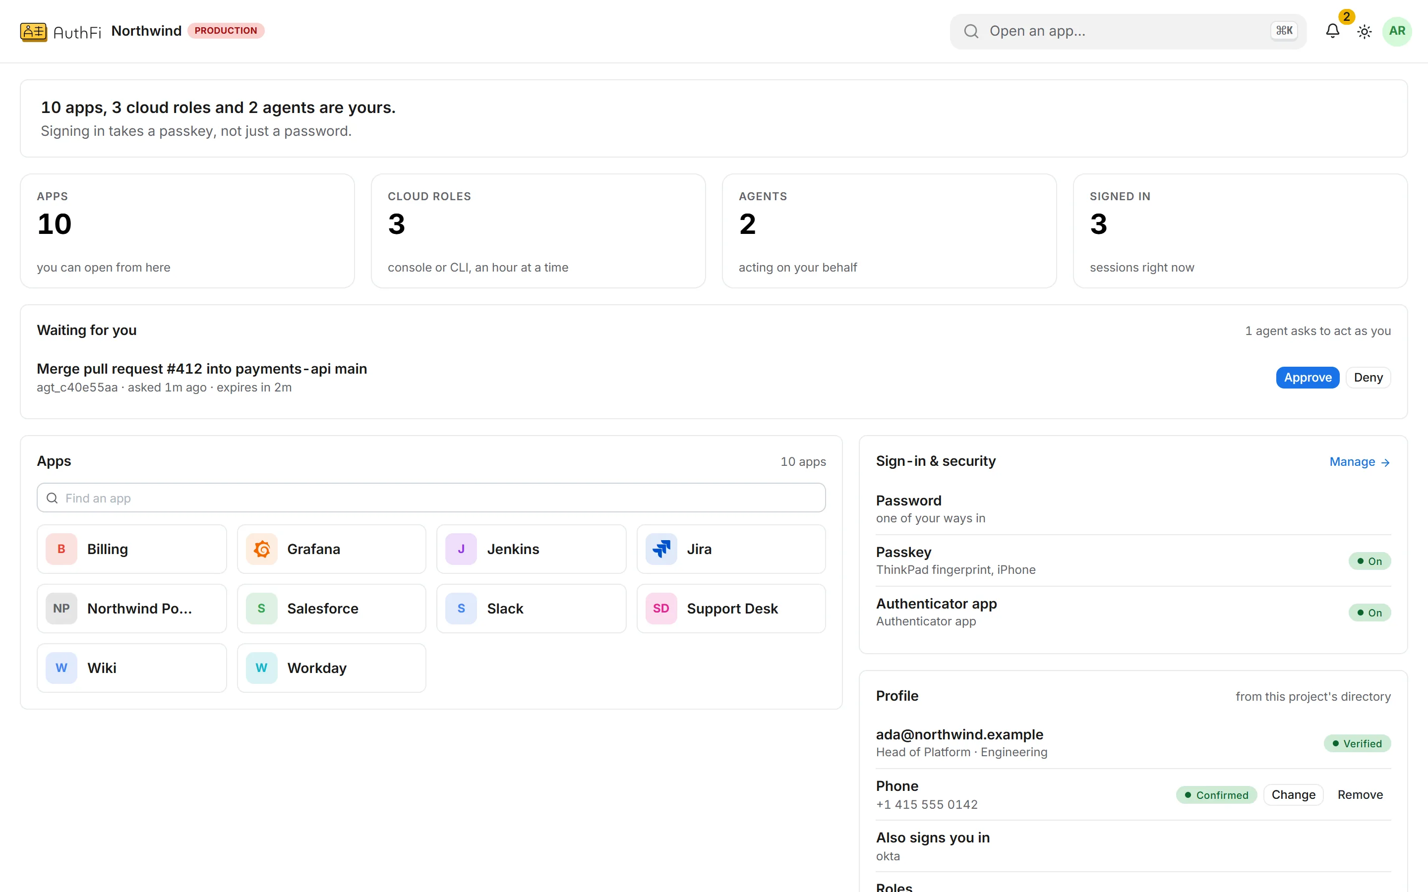The image size is (1428, 892).
Task: Click the Also signs you in okta row
Action: [1133, 846]
